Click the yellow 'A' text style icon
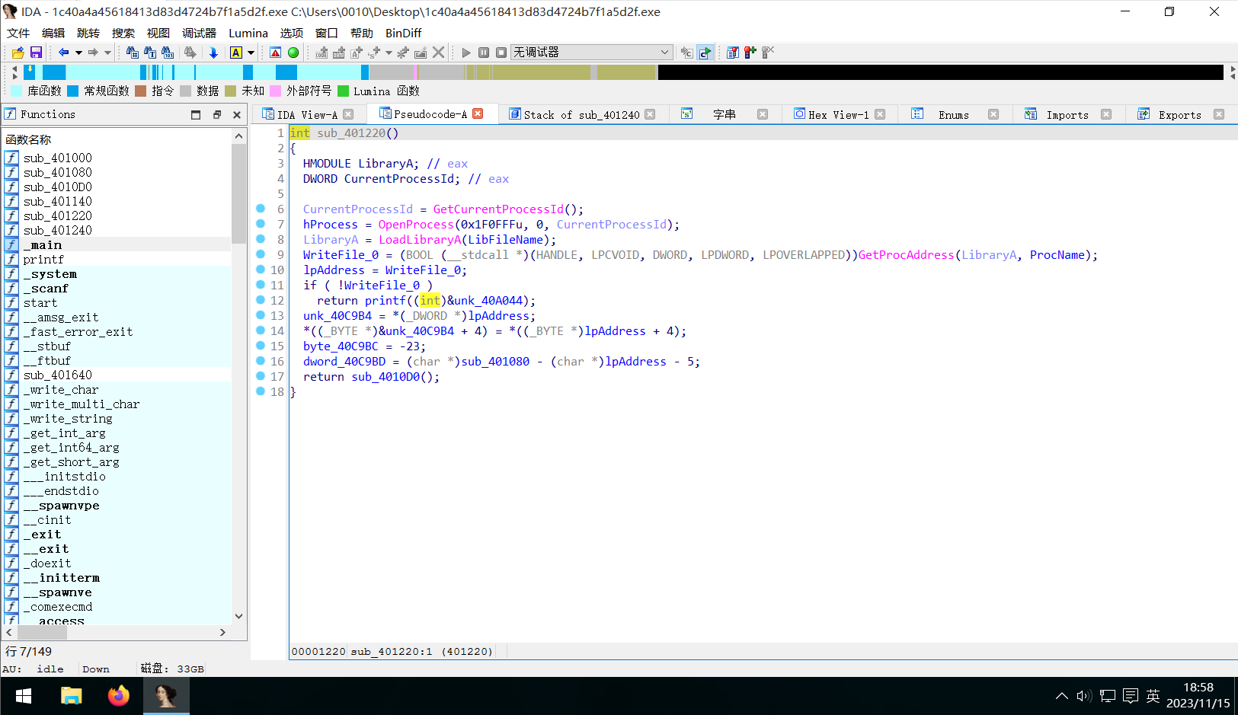This screenshot has width=1238, height=715. 236,53
